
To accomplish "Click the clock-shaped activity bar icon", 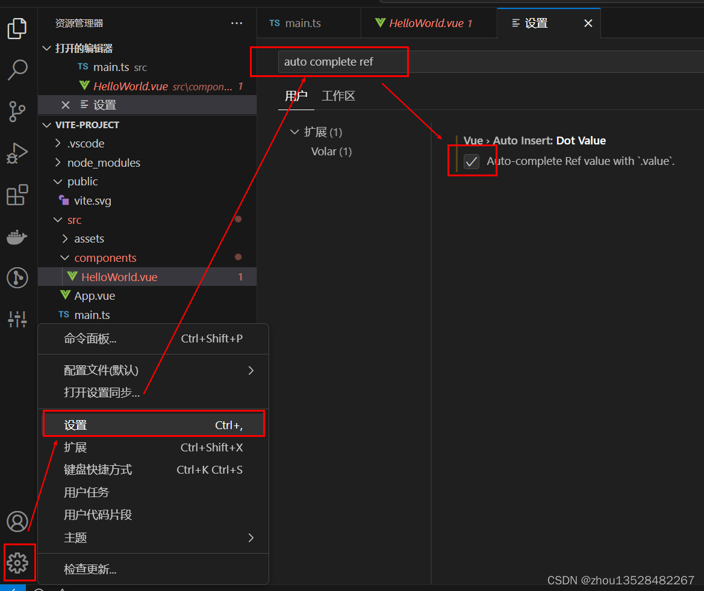I will click(x=17, y=277).
